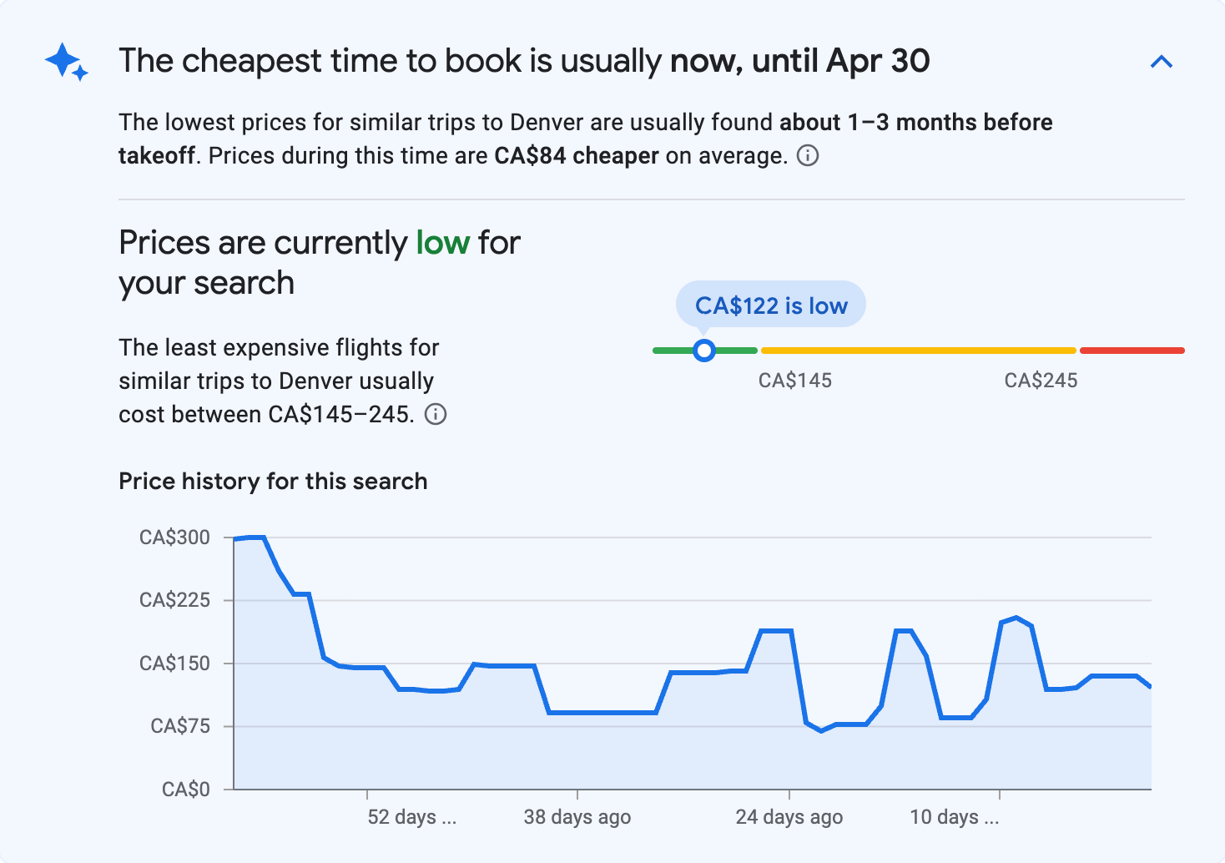Click the price indicator dot on the gauge
This screenshot has width=1225, height=863.
[704, 351]
